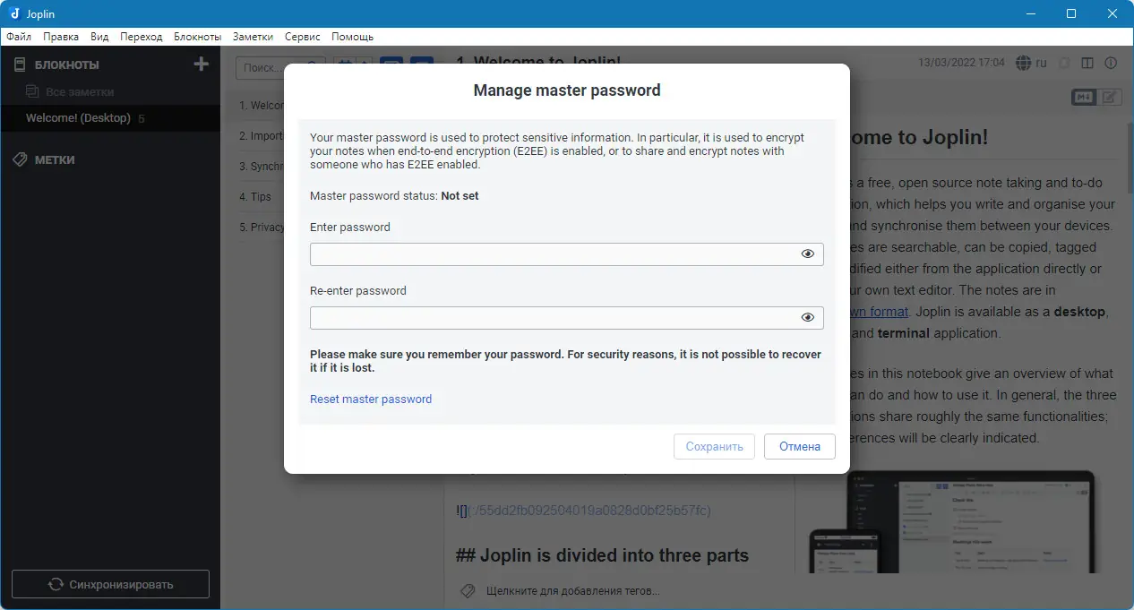Open the Помощь menu
Screen dimensions: 1134x610
(x=352, y=37)
